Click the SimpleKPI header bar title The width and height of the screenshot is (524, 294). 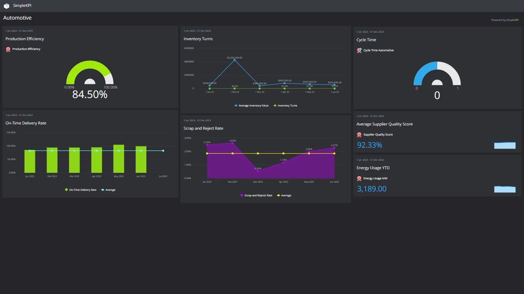[x=23, y=5]
